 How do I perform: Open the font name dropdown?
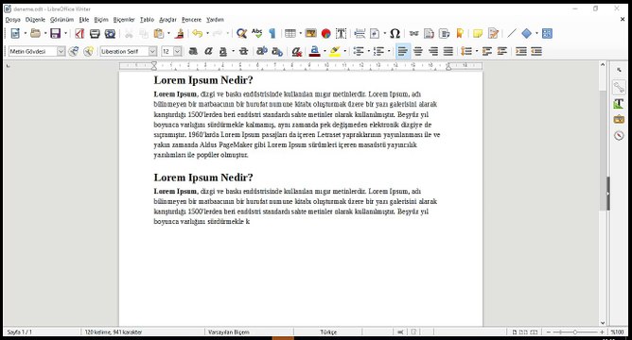tap(152, 51)
